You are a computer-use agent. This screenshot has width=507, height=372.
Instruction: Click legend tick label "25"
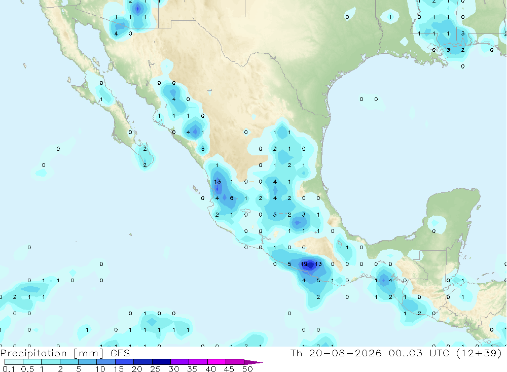pos(155,369)
